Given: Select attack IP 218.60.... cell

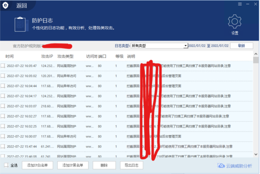Looking at the screenshot, I should tap(47, 106).
